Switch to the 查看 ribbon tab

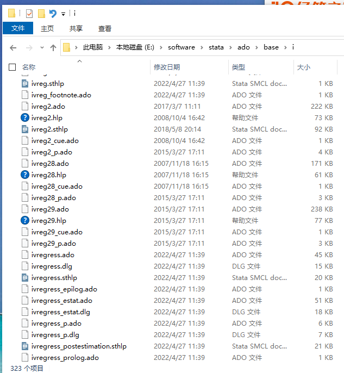tap(105, 28)
